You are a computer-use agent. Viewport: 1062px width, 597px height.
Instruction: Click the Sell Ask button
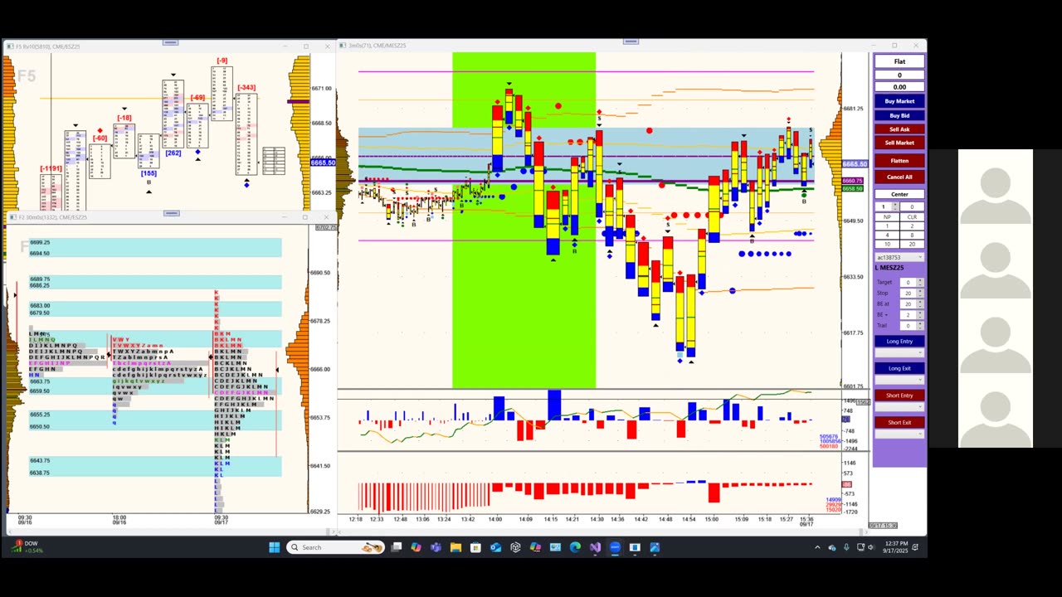tap(899, 129)
